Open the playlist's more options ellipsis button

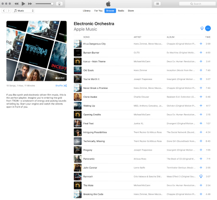tap(208, 28)
